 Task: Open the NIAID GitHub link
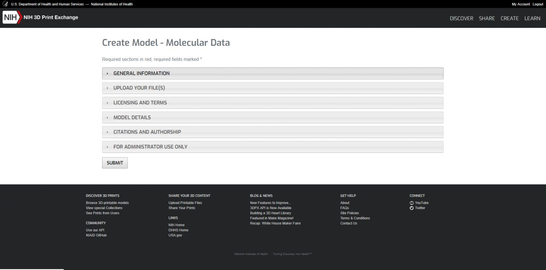96,235
